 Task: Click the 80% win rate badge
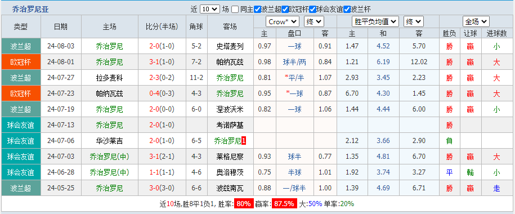point(243,204)
